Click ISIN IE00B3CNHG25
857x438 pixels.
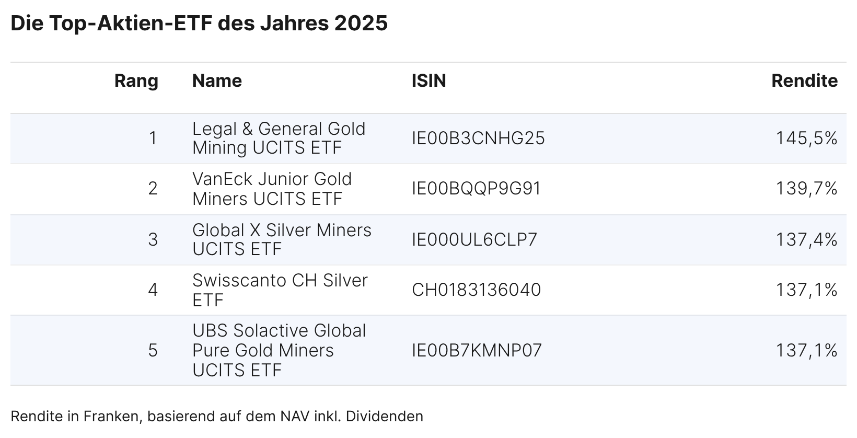478,139
